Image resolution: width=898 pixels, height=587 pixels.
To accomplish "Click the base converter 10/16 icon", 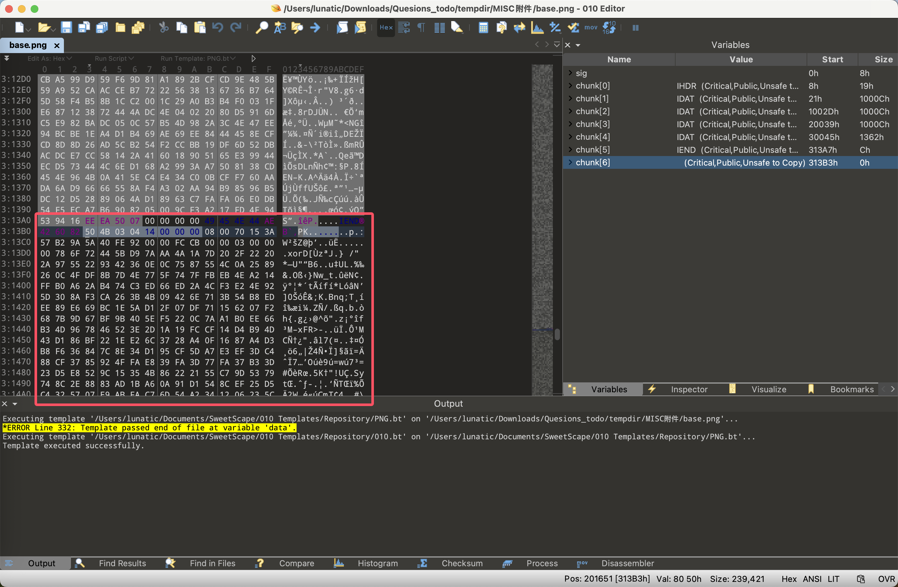I will (x=609, y=27).
